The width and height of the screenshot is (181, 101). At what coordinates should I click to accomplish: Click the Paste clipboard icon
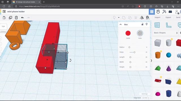[4, 18]
